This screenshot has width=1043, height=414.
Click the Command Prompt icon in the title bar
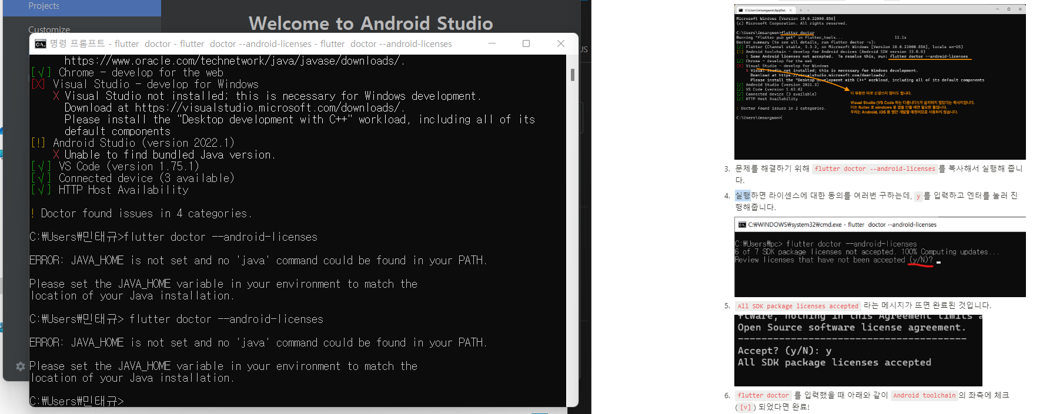click(x=40, y=44)
